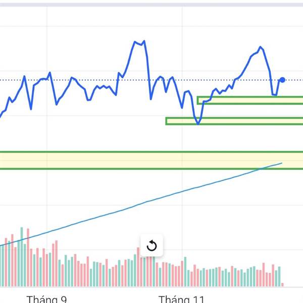Click the Tháng 9 time axis label
The width and height of the screenshot is (303, 303).
click(x=47, y=299)
